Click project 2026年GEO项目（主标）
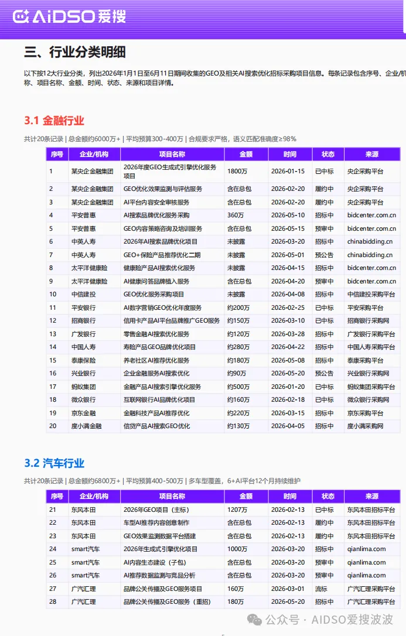Image resolution: width=406 pixels, height=636 pixels. 156,510
